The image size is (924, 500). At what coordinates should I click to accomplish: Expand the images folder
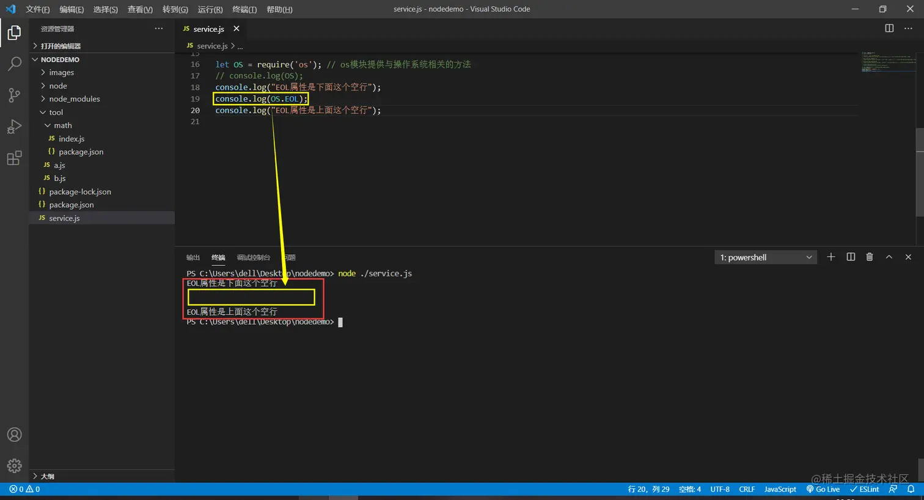pos(102,72)
